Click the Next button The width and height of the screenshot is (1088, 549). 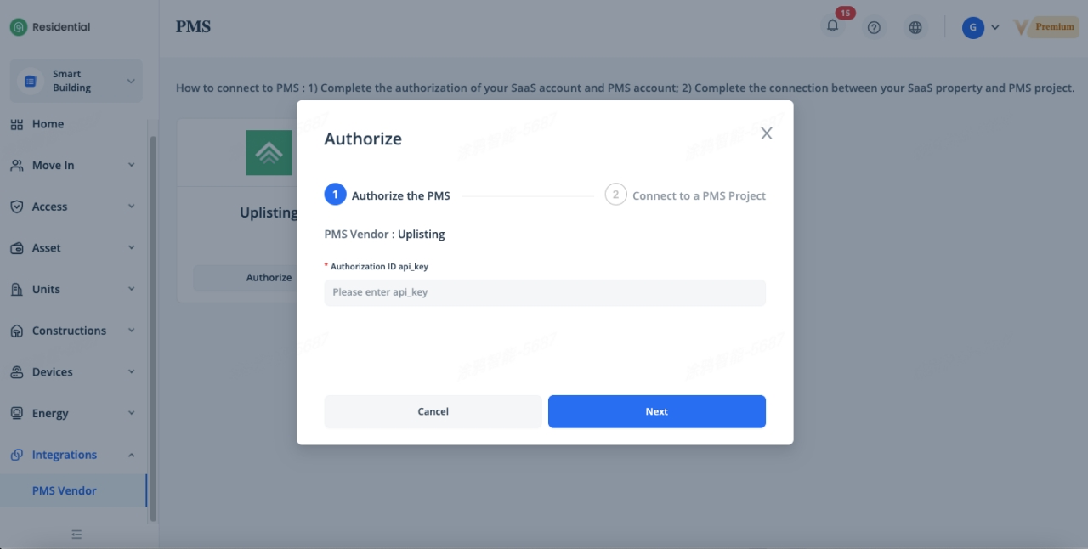click(x=657, y=411)
